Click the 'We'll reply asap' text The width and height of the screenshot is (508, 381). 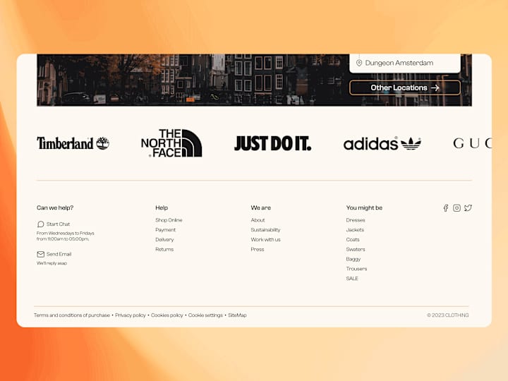coord(52,263)
